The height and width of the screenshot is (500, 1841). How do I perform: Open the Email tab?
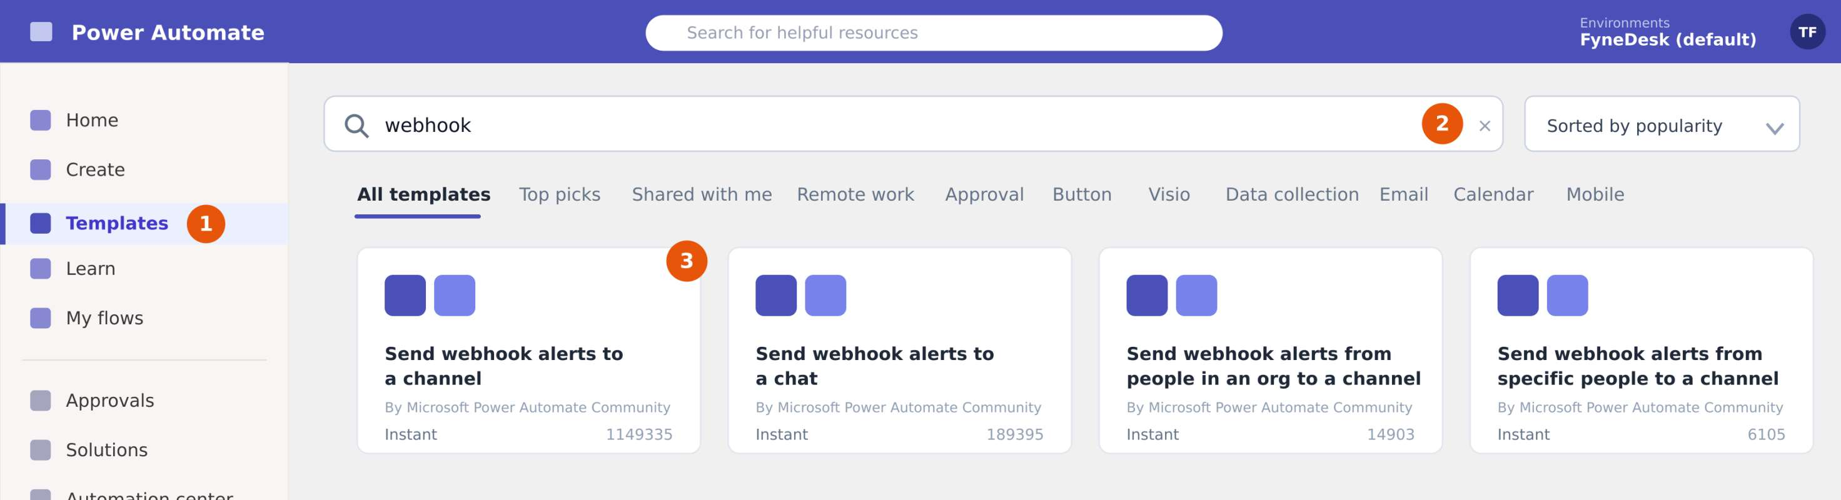pos(1404,194)
